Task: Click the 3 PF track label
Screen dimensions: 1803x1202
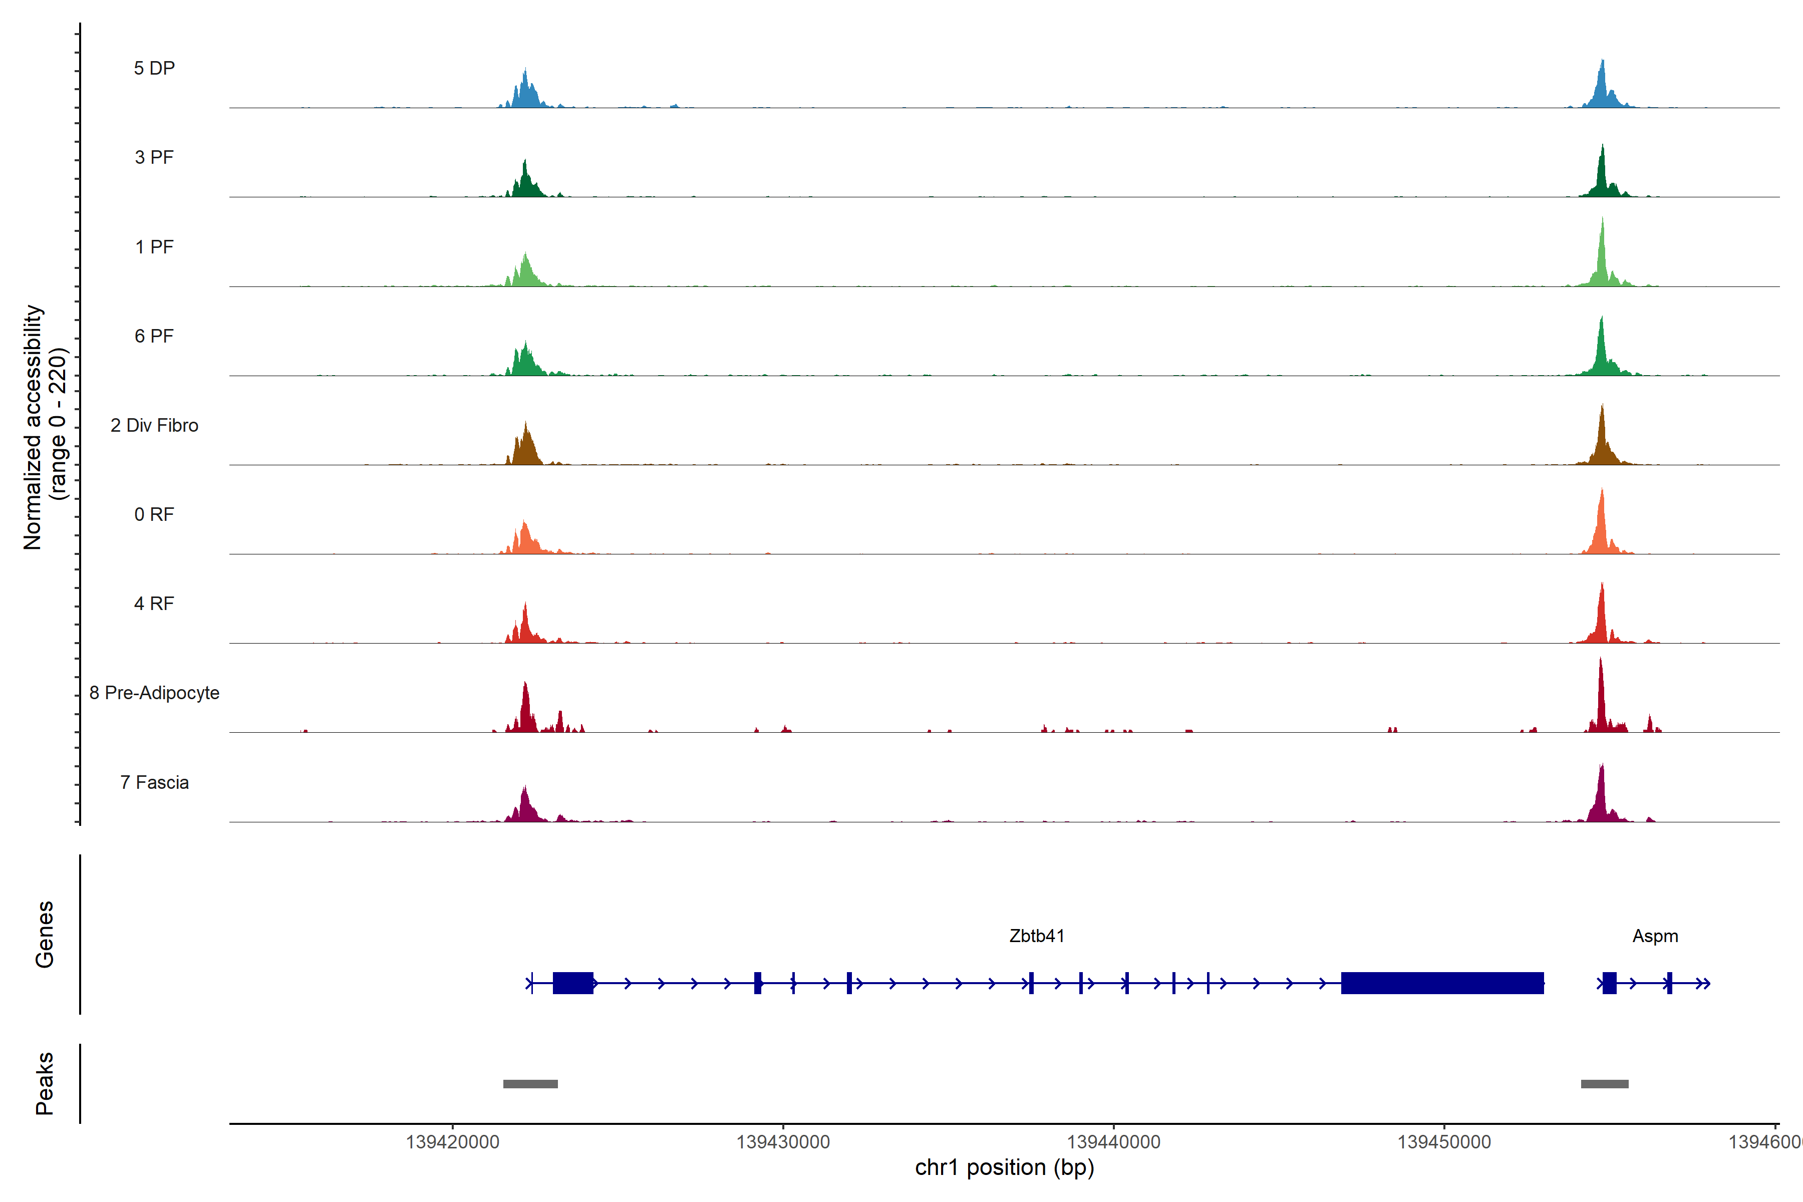Action: [154, 157]
